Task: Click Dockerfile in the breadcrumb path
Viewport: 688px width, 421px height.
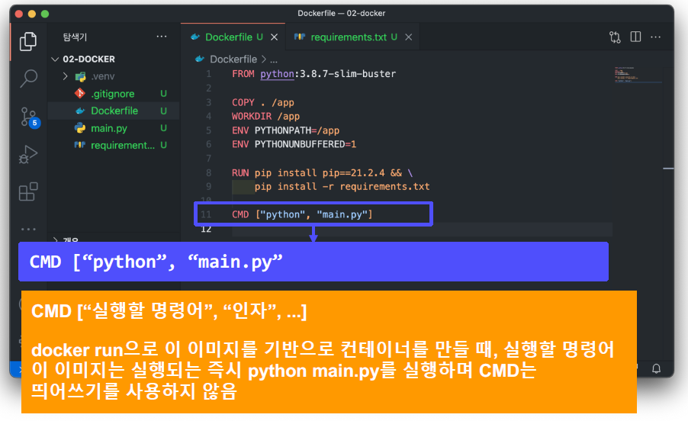Action: point(233,59)
